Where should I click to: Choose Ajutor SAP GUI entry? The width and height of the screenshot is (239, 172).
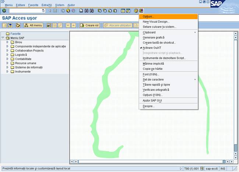click(x=168, y=101)
